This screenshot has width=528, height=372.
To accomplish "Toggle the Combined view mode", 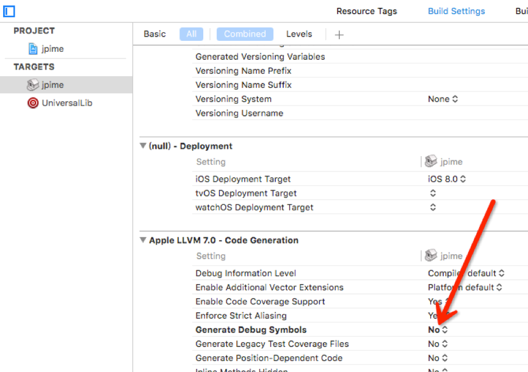I will tap(245, 34).
